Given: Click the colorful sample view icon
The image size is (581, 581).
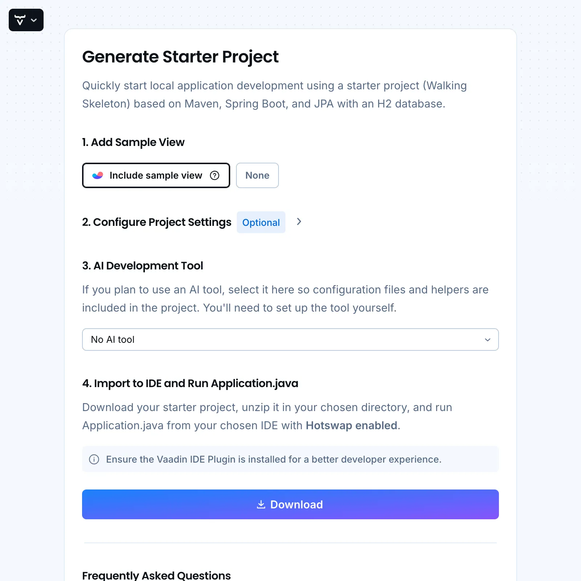Looking at the screenshot, I should click(98, 175).
